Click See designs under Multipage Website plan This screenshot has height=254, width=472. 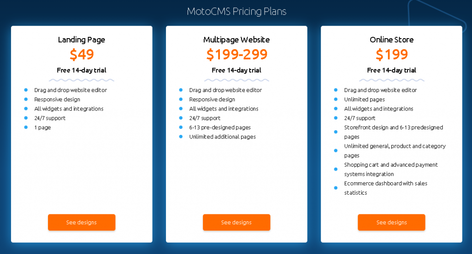click(x=236, y=222)
